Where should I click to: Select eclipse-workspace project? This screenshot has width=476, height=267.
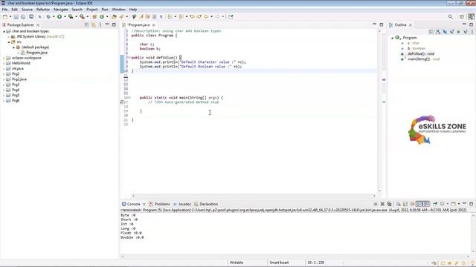coord(26,58)
